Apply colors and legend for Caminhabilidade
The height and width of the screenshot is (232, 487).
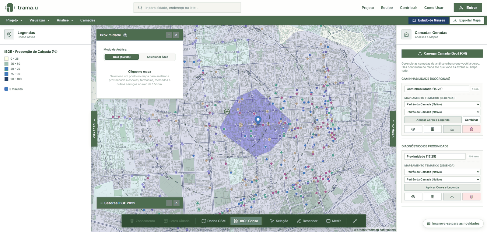click(433, 120)
